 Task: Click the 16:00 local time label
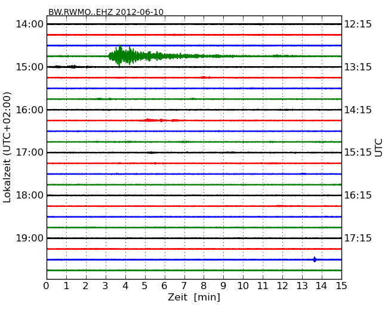(29, 110)
